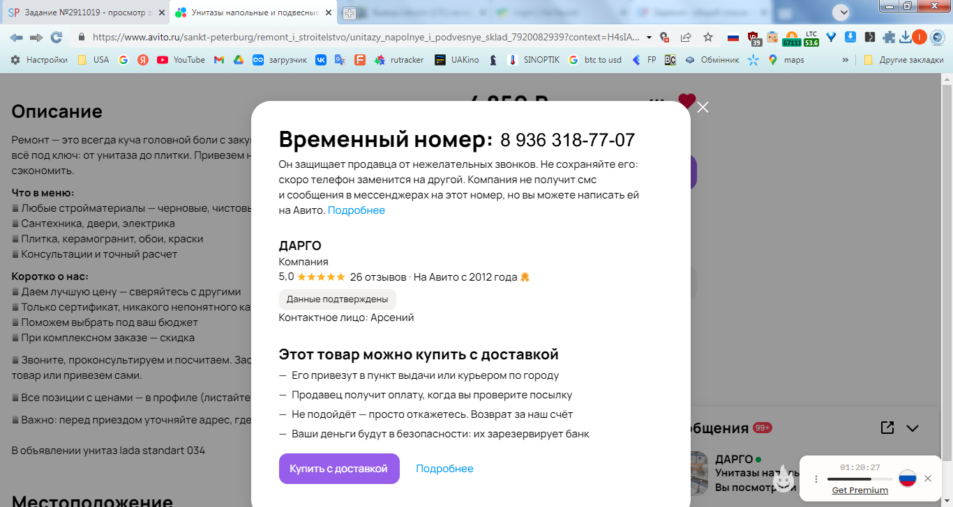Open the USA bookmarks folder
Image resolution: width=953 pixels, height=507 pixels.
(x=93, y=60)
